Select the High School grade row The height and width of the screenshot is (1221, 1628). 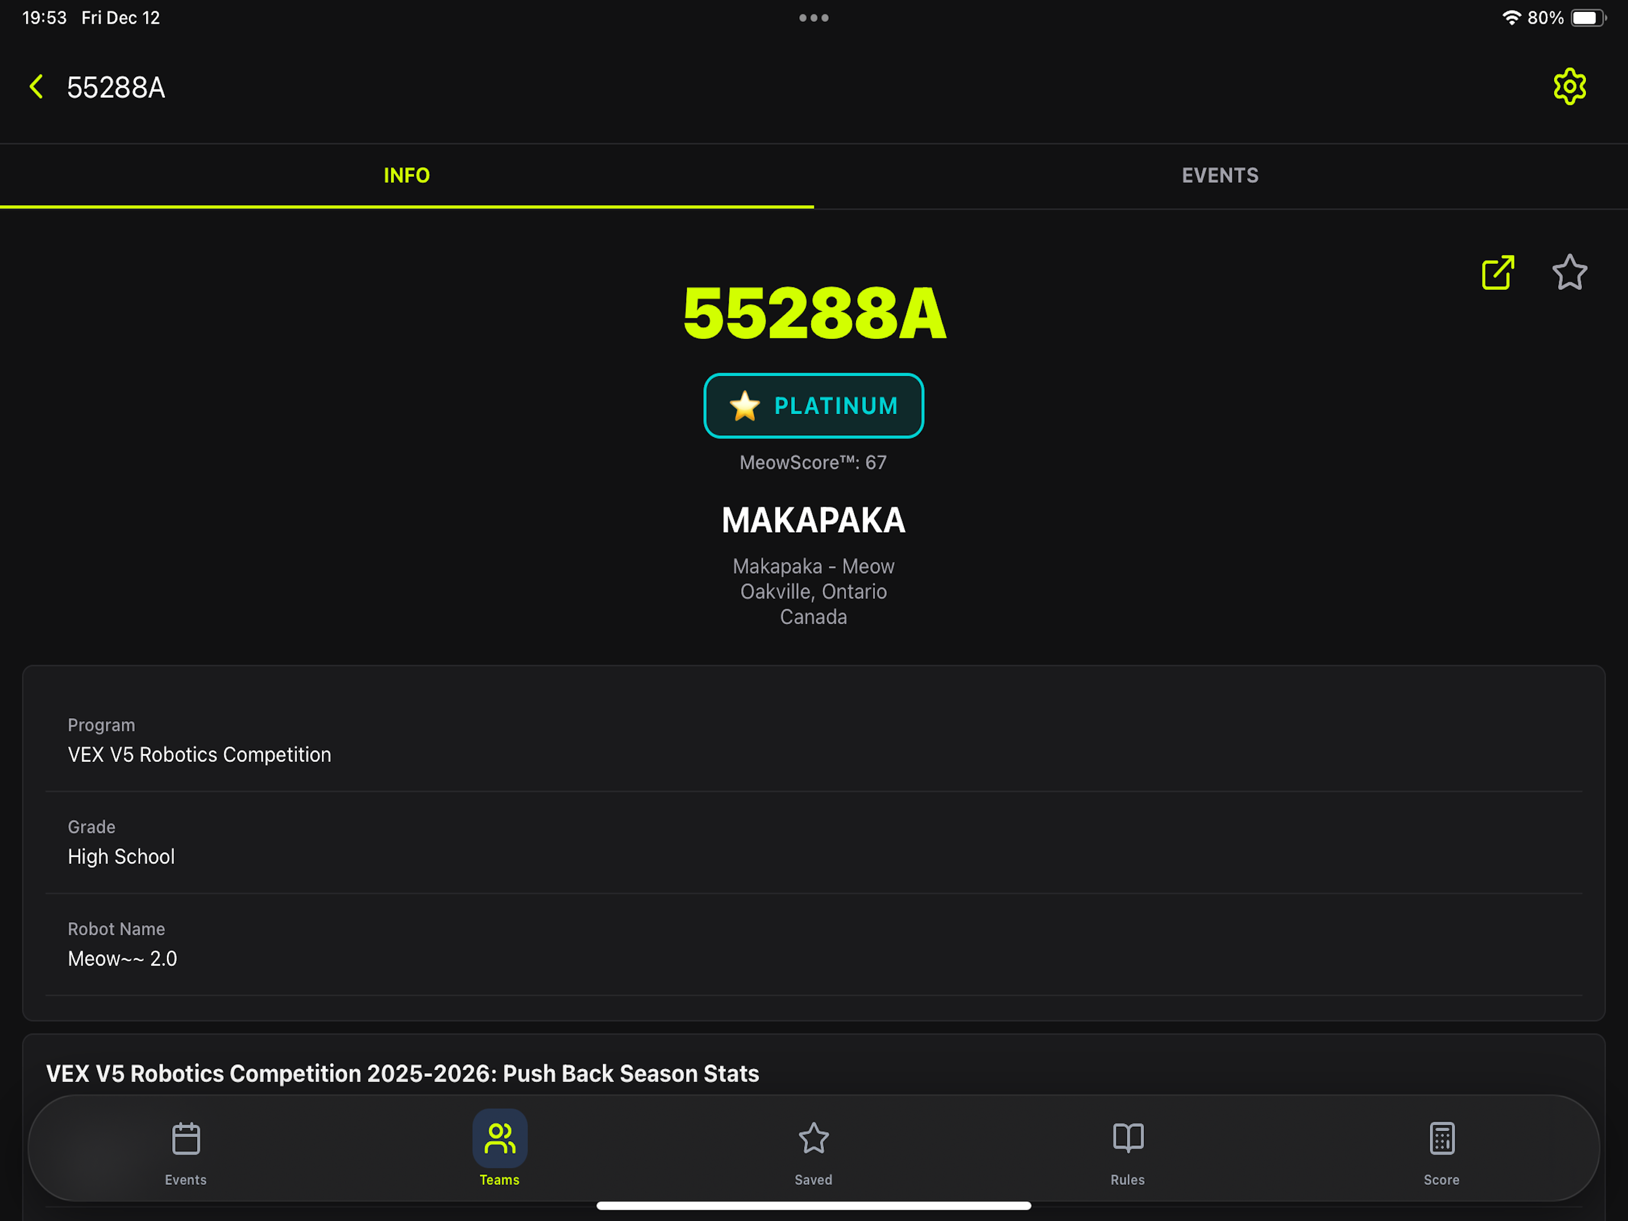[813, 843]
